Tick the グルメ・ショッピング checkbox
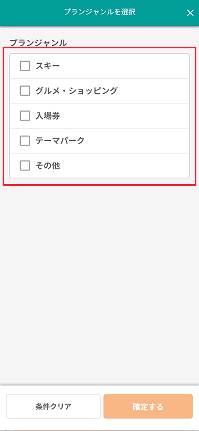The image size is (199, 431). pyautogui.click(x=25, y=91)
